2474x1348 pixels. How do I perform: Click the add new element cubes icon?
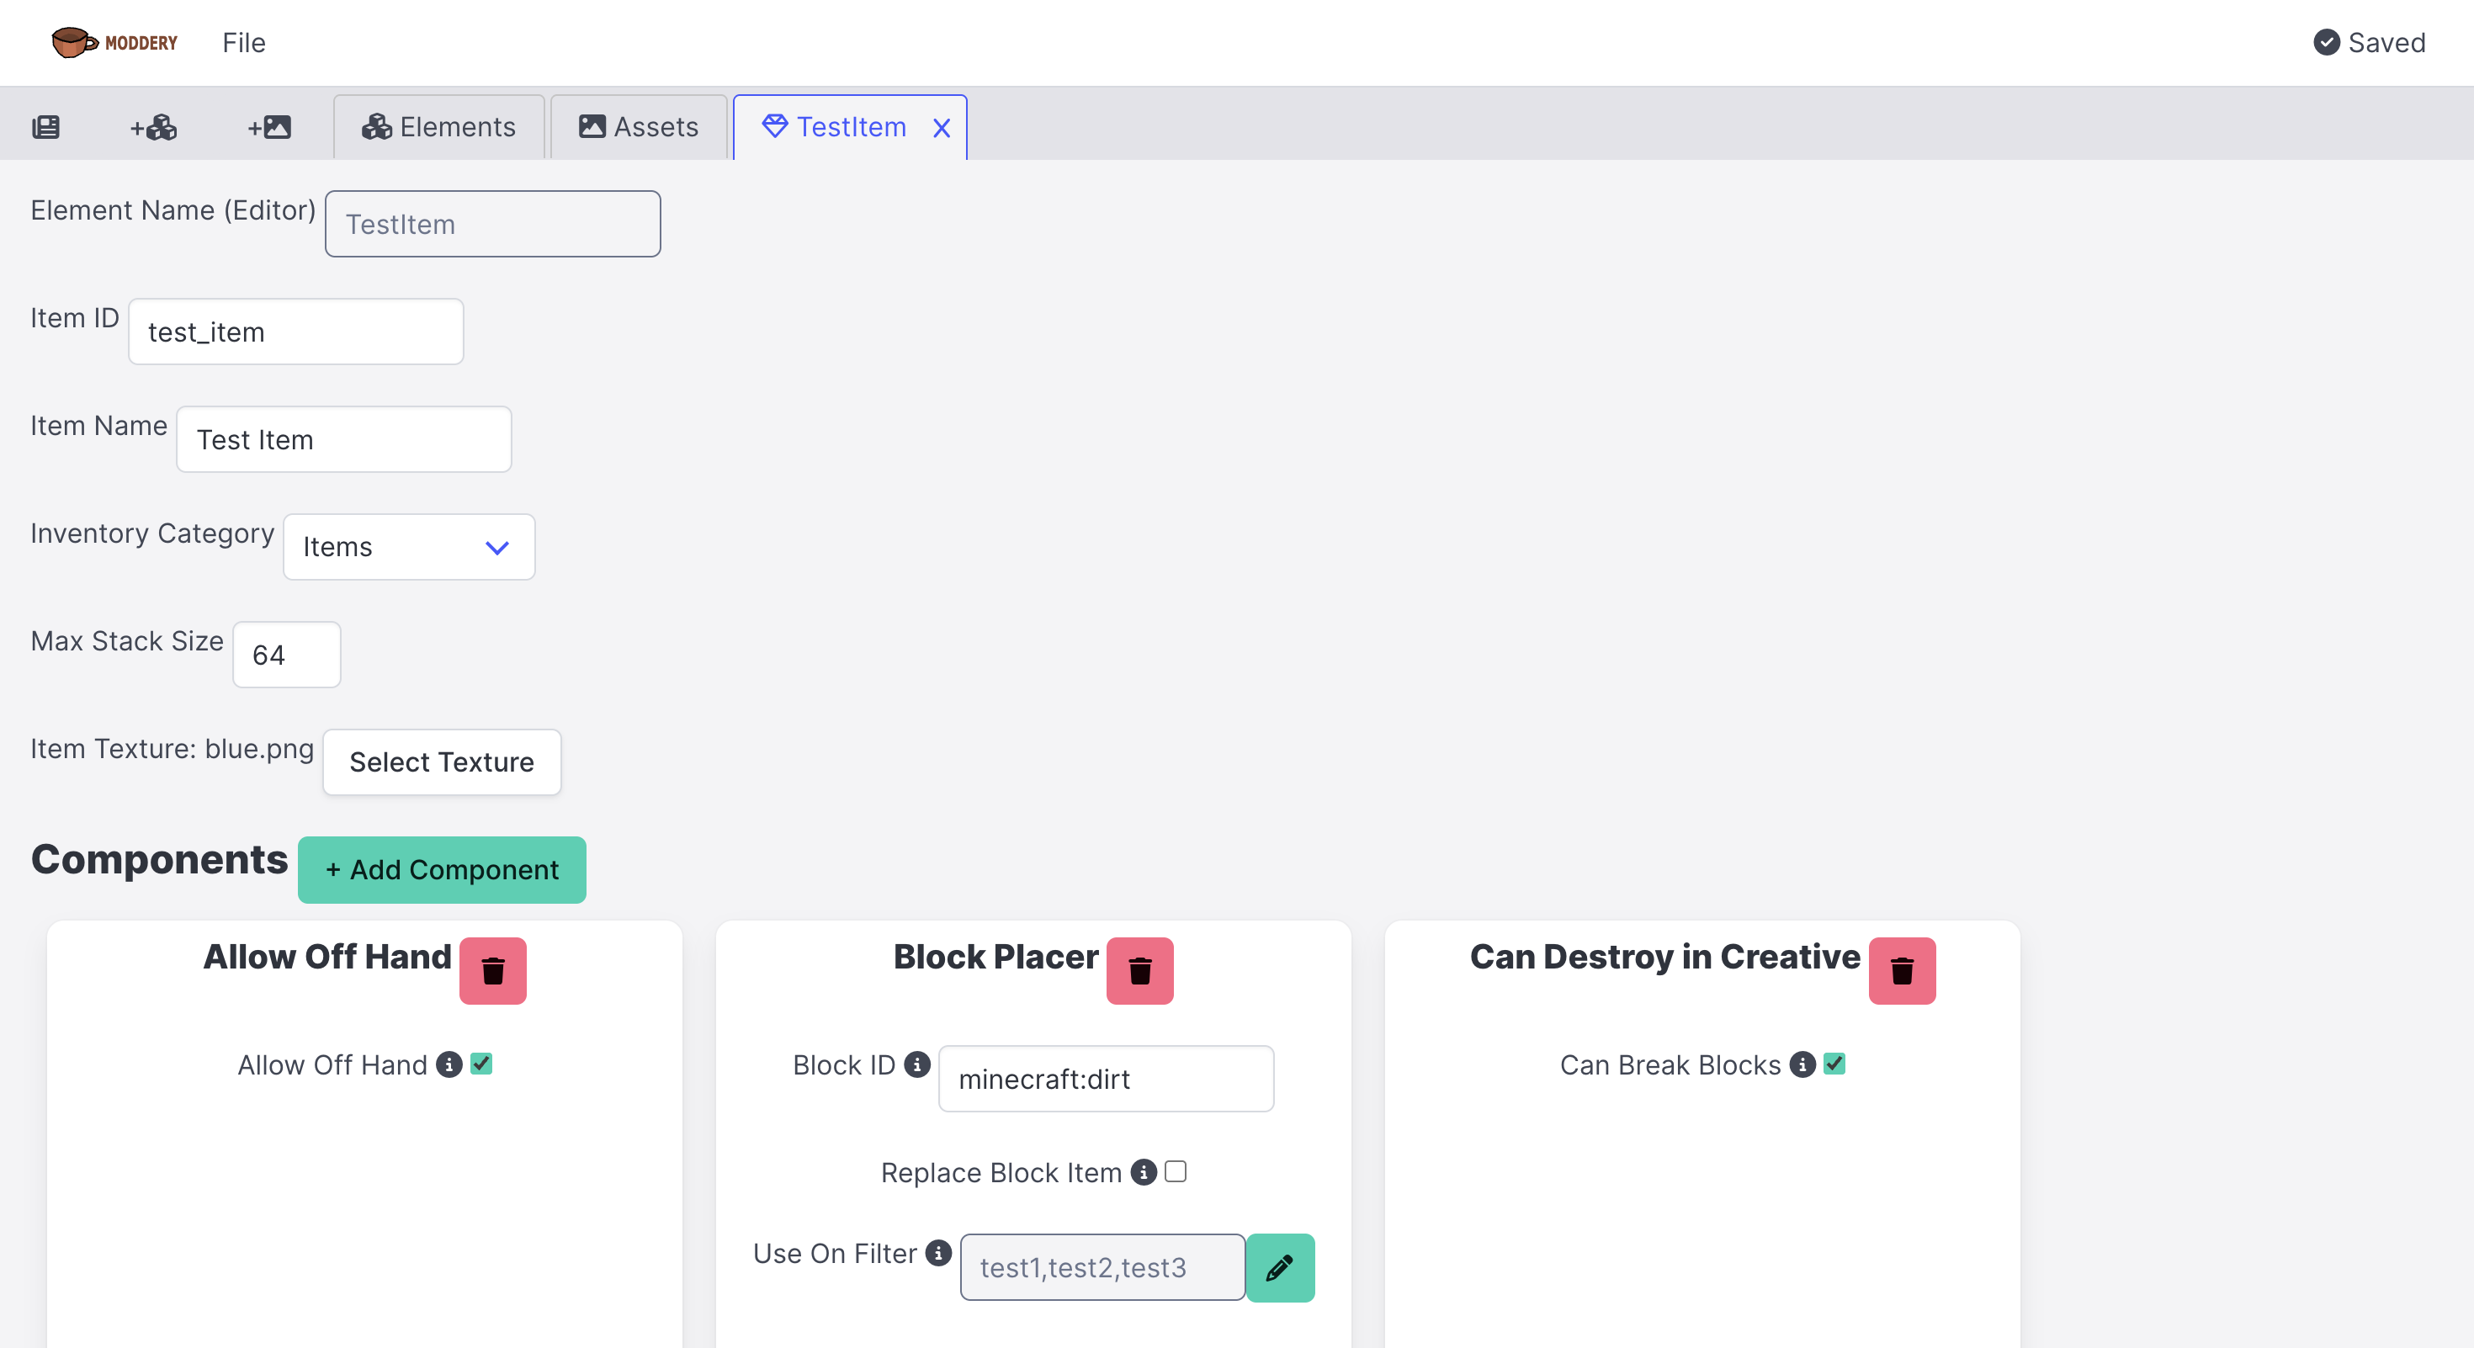click(x=154, y=127)
